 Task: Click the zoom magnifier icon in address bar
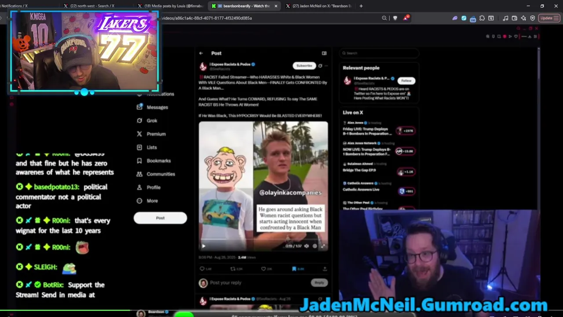coord(384,18)
